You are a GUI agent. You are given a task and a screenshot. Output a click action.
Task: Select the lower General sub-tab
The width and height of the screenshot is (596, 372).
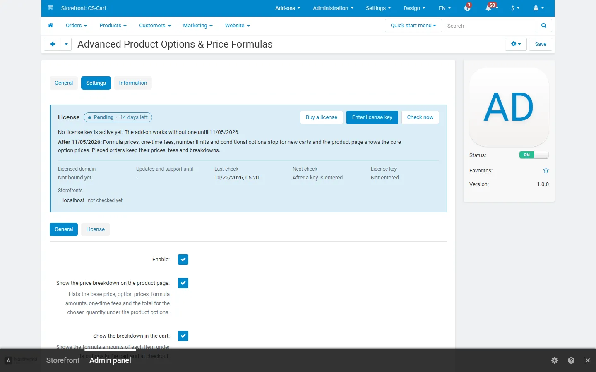pyautogui.click(x=64, y=229)
